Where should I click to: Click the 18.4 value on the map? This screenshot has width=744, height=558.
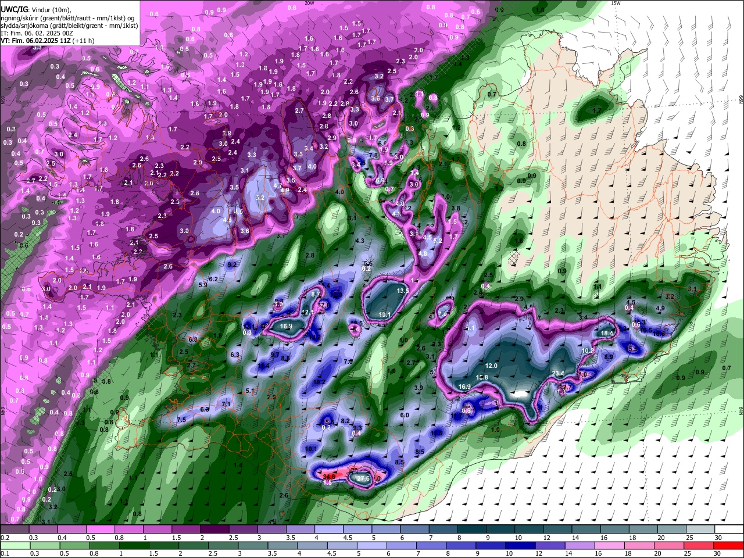click(x=607, y=333)
